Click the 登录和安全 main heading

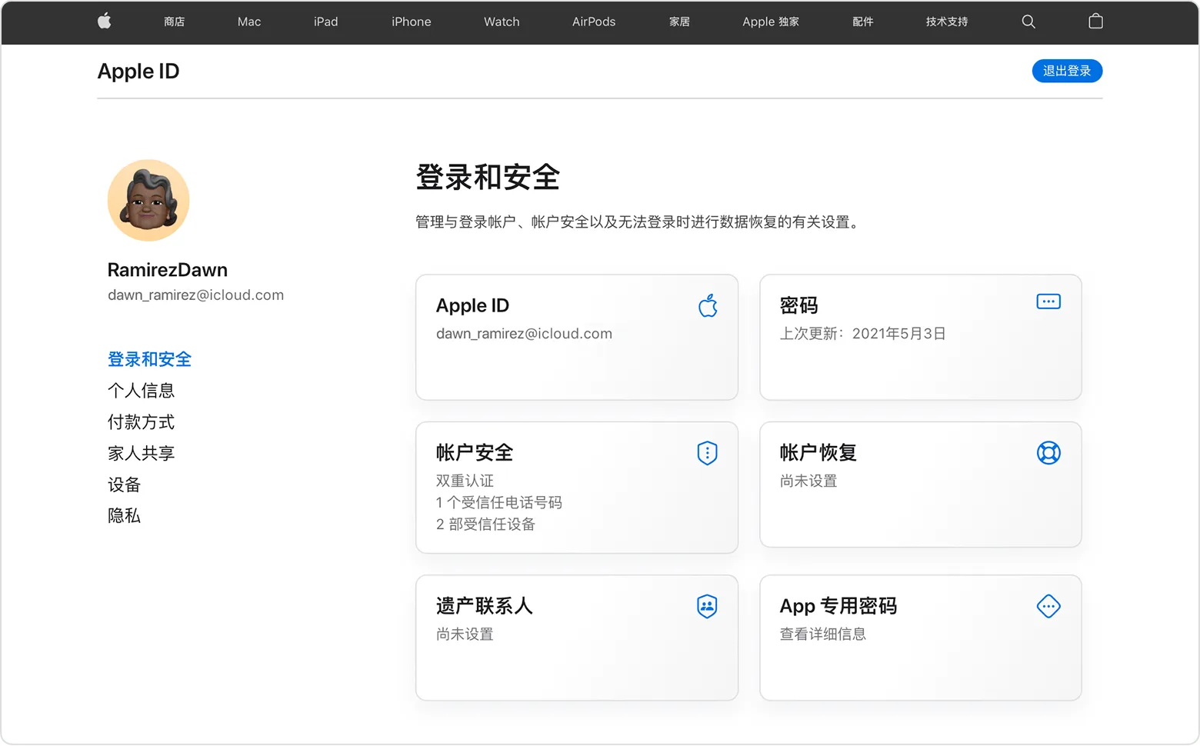click(488, 178)
